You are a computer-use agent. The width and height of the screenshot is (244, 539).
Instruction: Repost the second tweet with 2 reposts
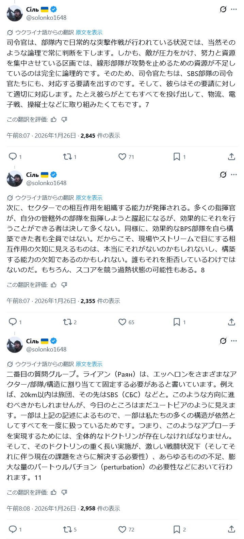[x=67, y=322]
